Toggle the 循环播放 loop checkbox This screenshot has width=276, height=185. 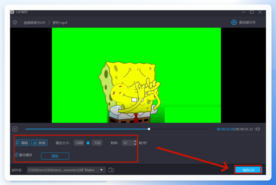coord(16,155)
